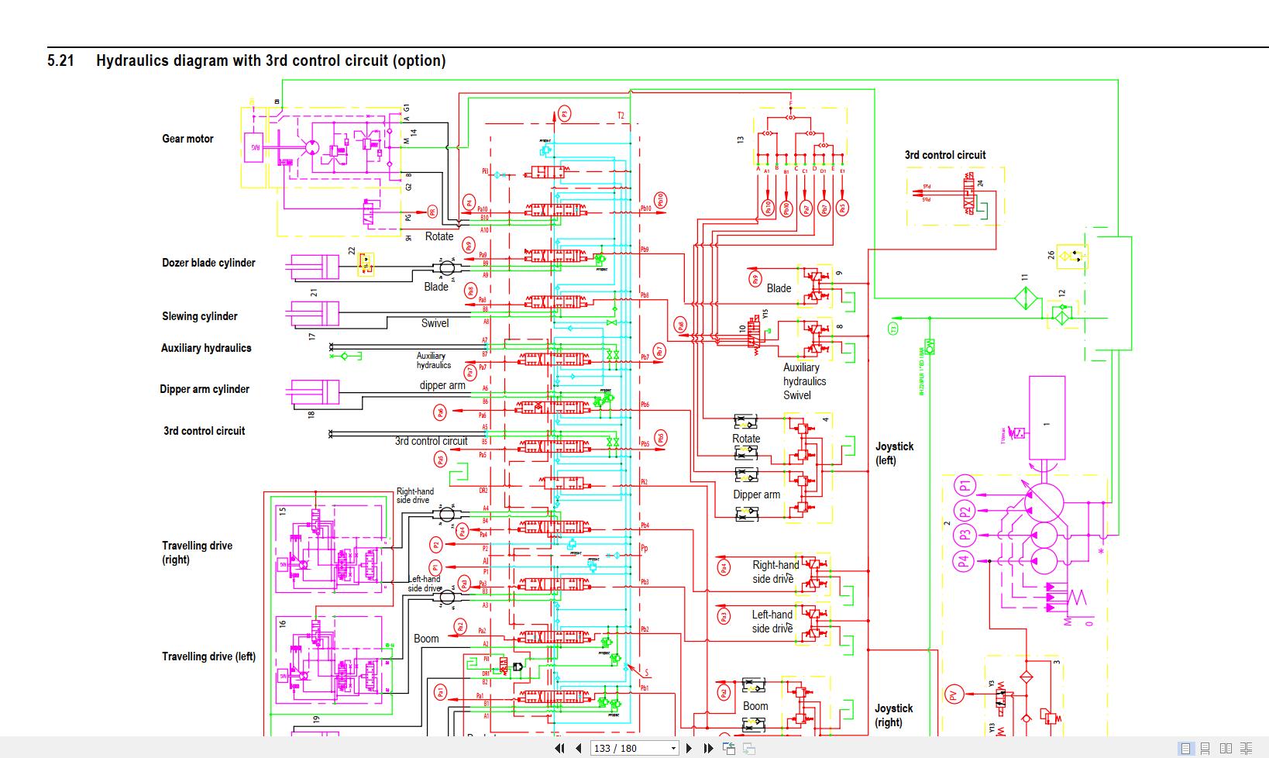Select the Travelling drive (right) label
This screenshot has height=758, width=1269.
[x=197, y=553]
